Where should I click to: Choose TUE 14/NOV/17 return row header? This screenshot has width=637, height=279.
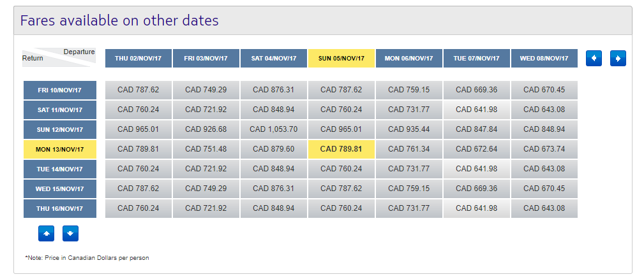pos(60,169)
